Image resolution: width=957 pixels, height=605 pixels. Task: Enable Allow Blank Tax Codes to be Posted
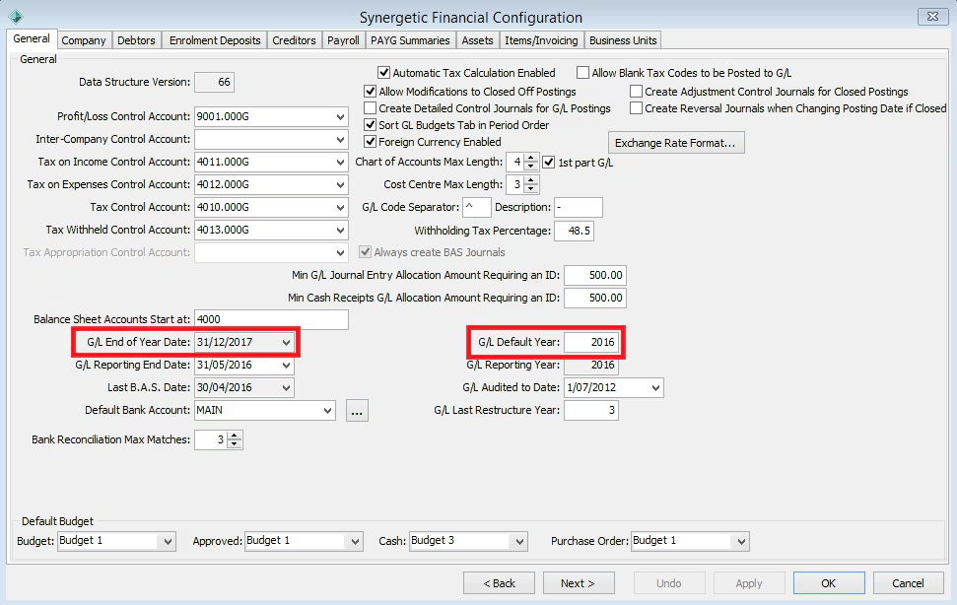coord(582,73)
